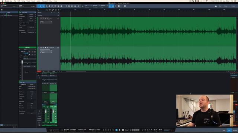Mute the AG FLIP track
Screen dimensions: 238x133
pyautogui.click(x=41, y=48)
